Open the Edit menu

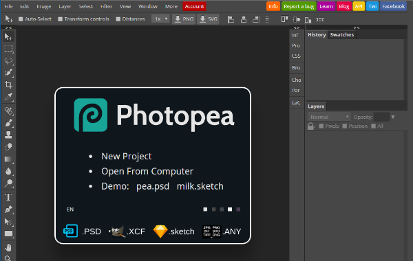pos(25,6)
